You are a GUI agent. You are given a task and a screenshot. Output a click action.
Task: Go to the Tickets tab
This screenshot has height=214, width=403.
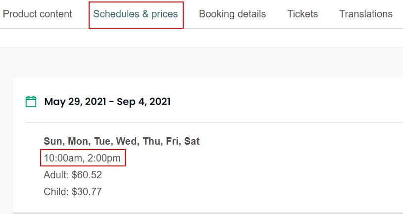click(x=302, y=14)
